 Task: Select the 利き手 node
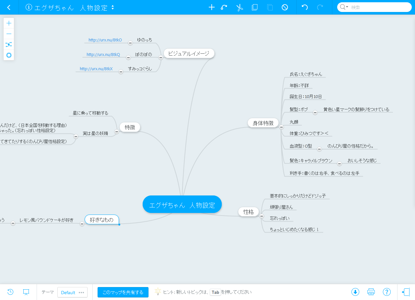325,173
